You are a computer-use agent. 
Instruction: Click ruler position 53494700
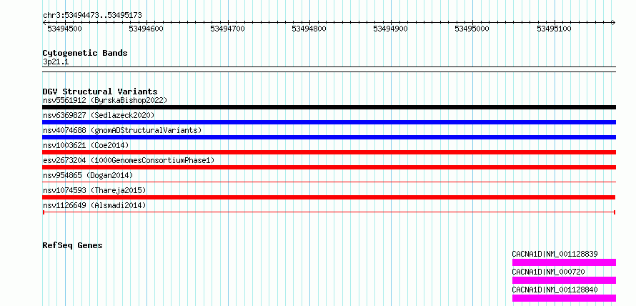click(x=227, y=29)
